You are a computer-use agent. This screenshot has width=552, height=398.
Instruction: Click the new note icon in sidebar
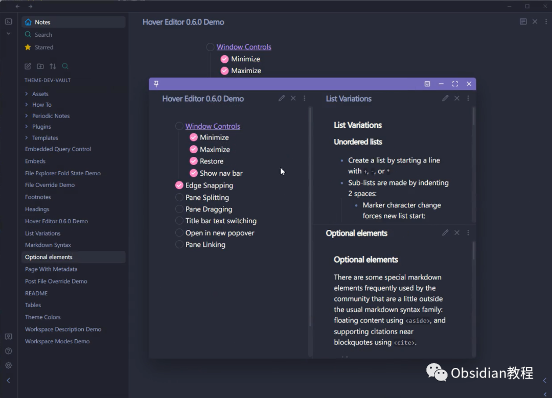point(28,66)
